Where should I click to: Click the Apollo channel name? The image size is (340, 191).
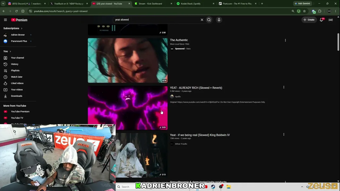click(x=178, y=97)
